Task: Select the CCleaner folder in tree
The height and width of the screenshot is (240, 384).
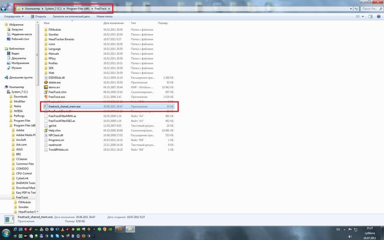Action: [22, 159]
